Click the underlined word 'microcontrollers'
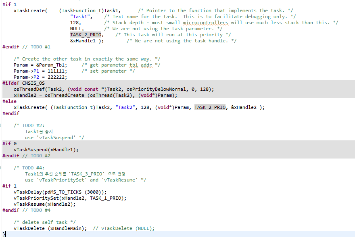Screen dimensions: 355x240 pos(206,23)
